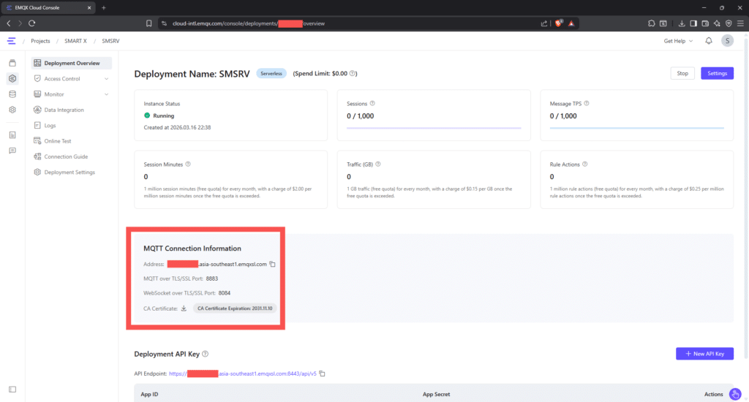
Task: Open the gear icon in the left rail
Action: 12,110
